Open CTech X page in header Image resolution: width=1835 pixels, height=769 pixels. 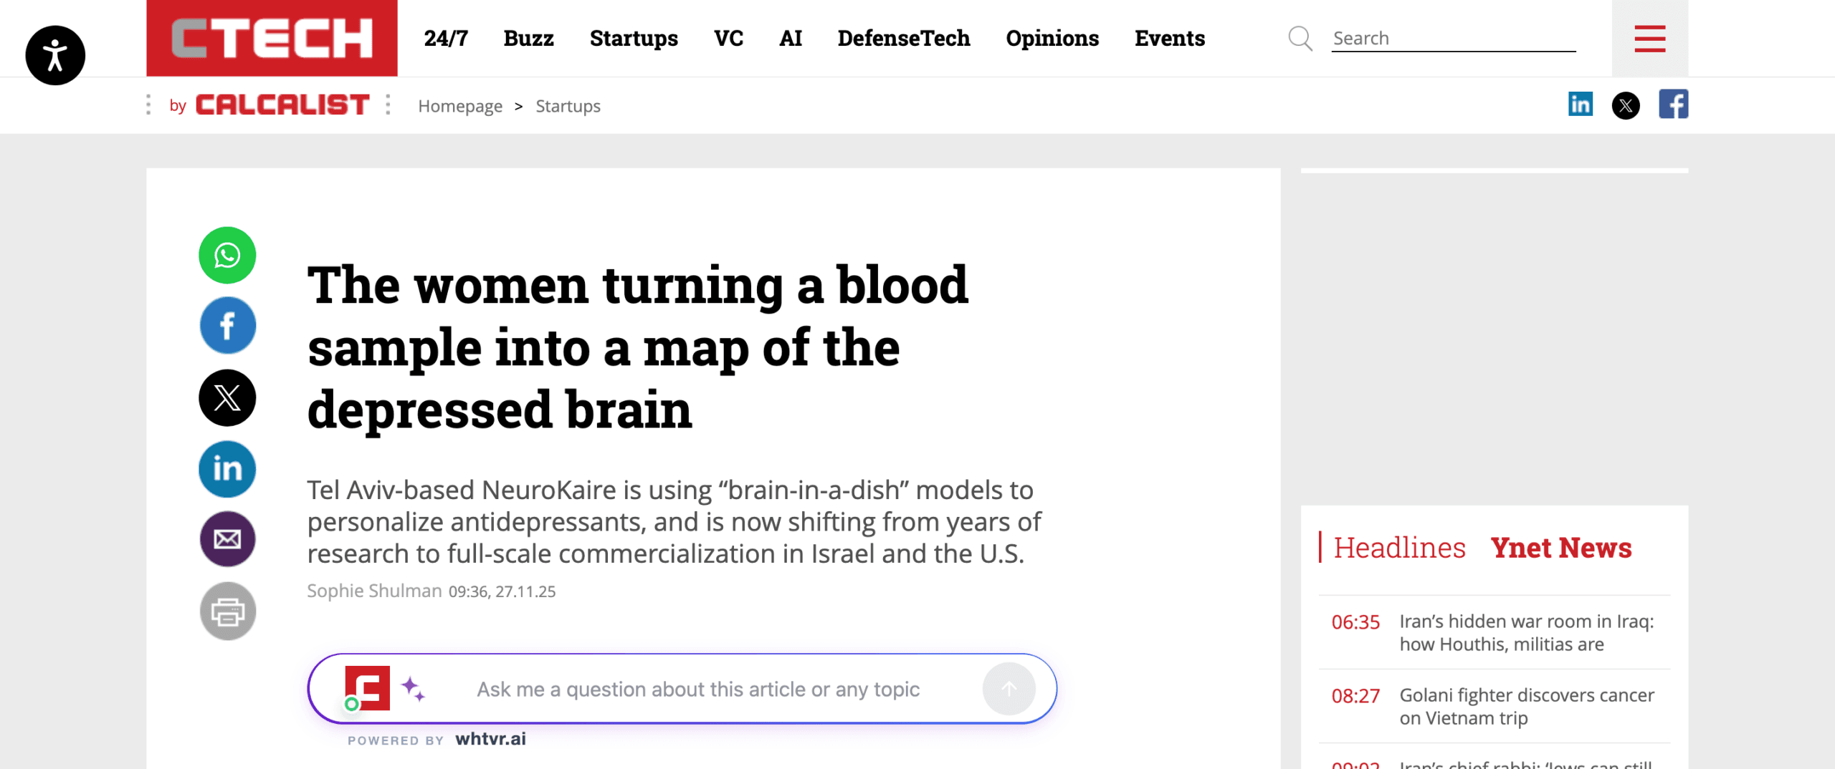pos(1625,106)
